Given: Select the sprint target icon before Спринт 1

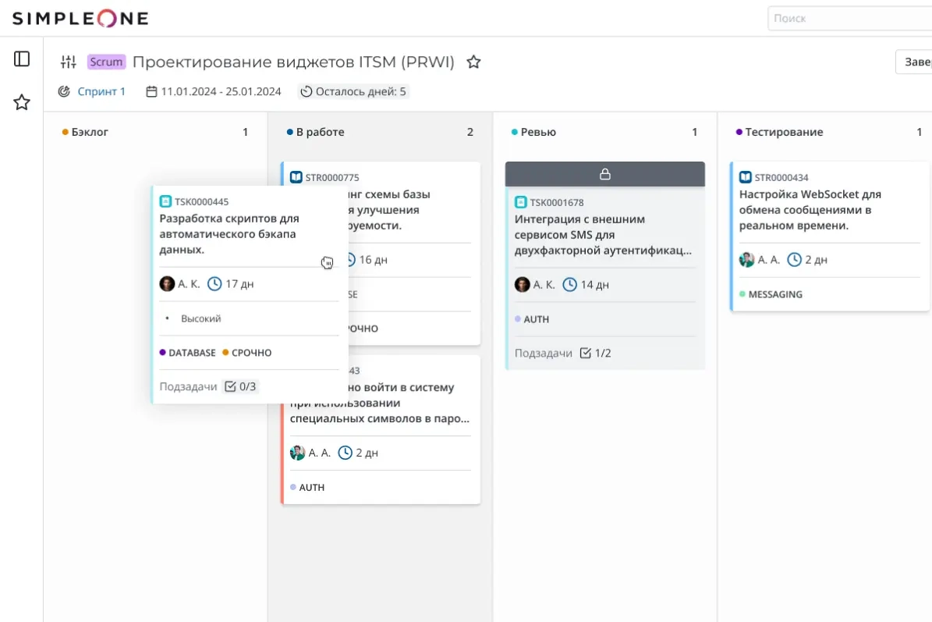Looking at the screenshot, I should click(64, 91).
